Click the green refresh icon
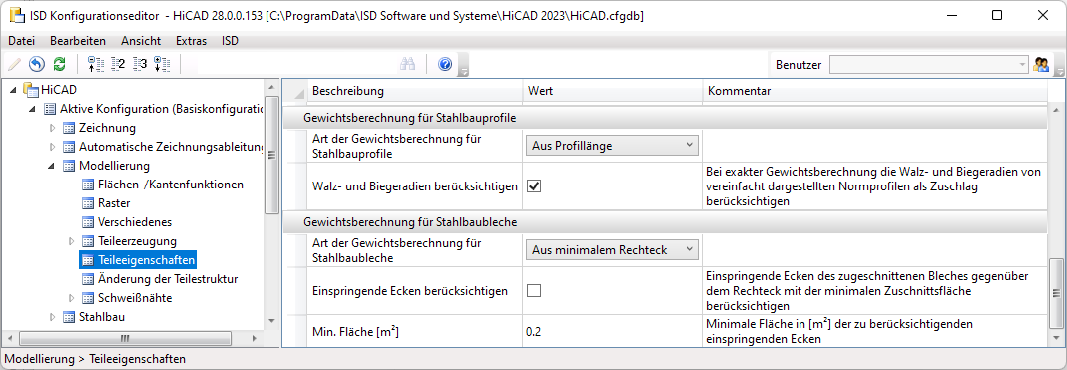This screenshot has width=1067, height=370. tap(59, 65)
